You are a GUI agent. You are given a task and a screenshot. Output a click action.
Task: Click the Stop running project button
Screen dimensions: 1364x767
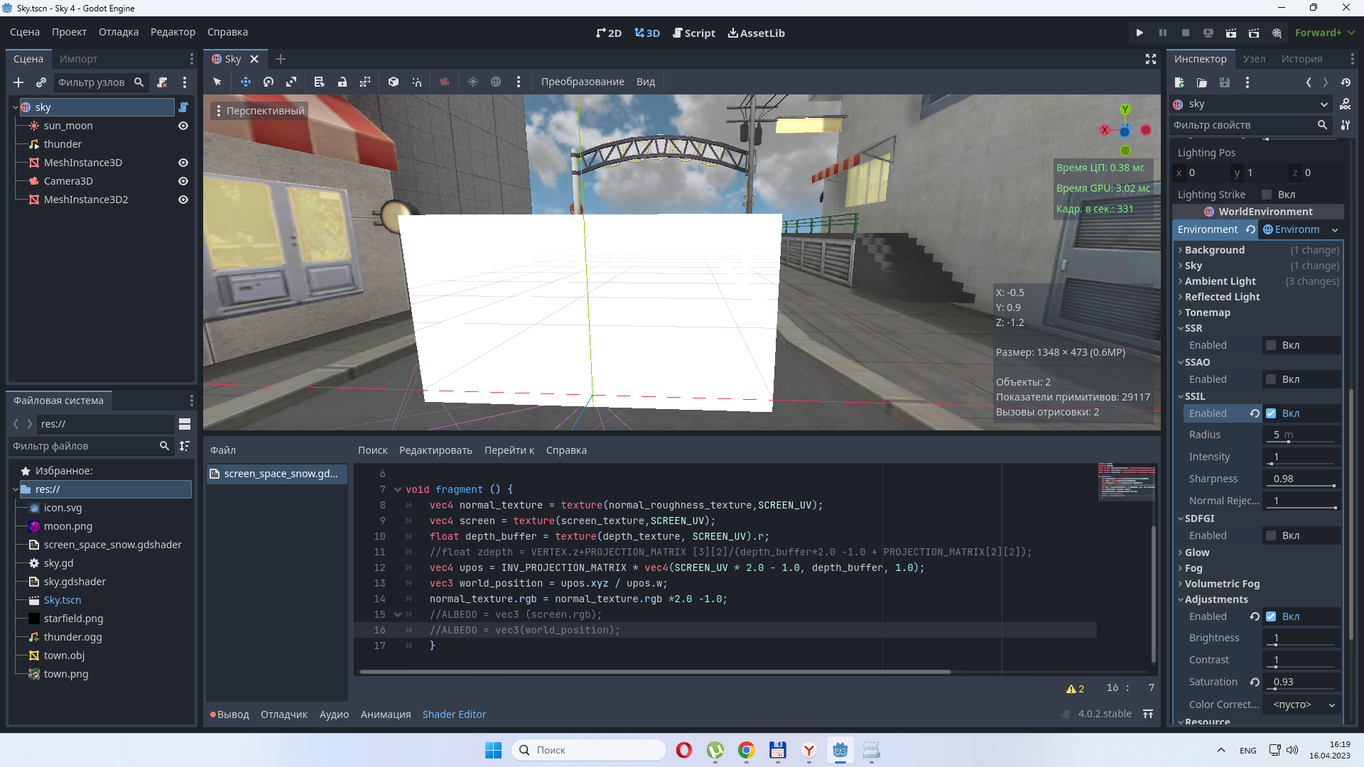point(1186,33)
